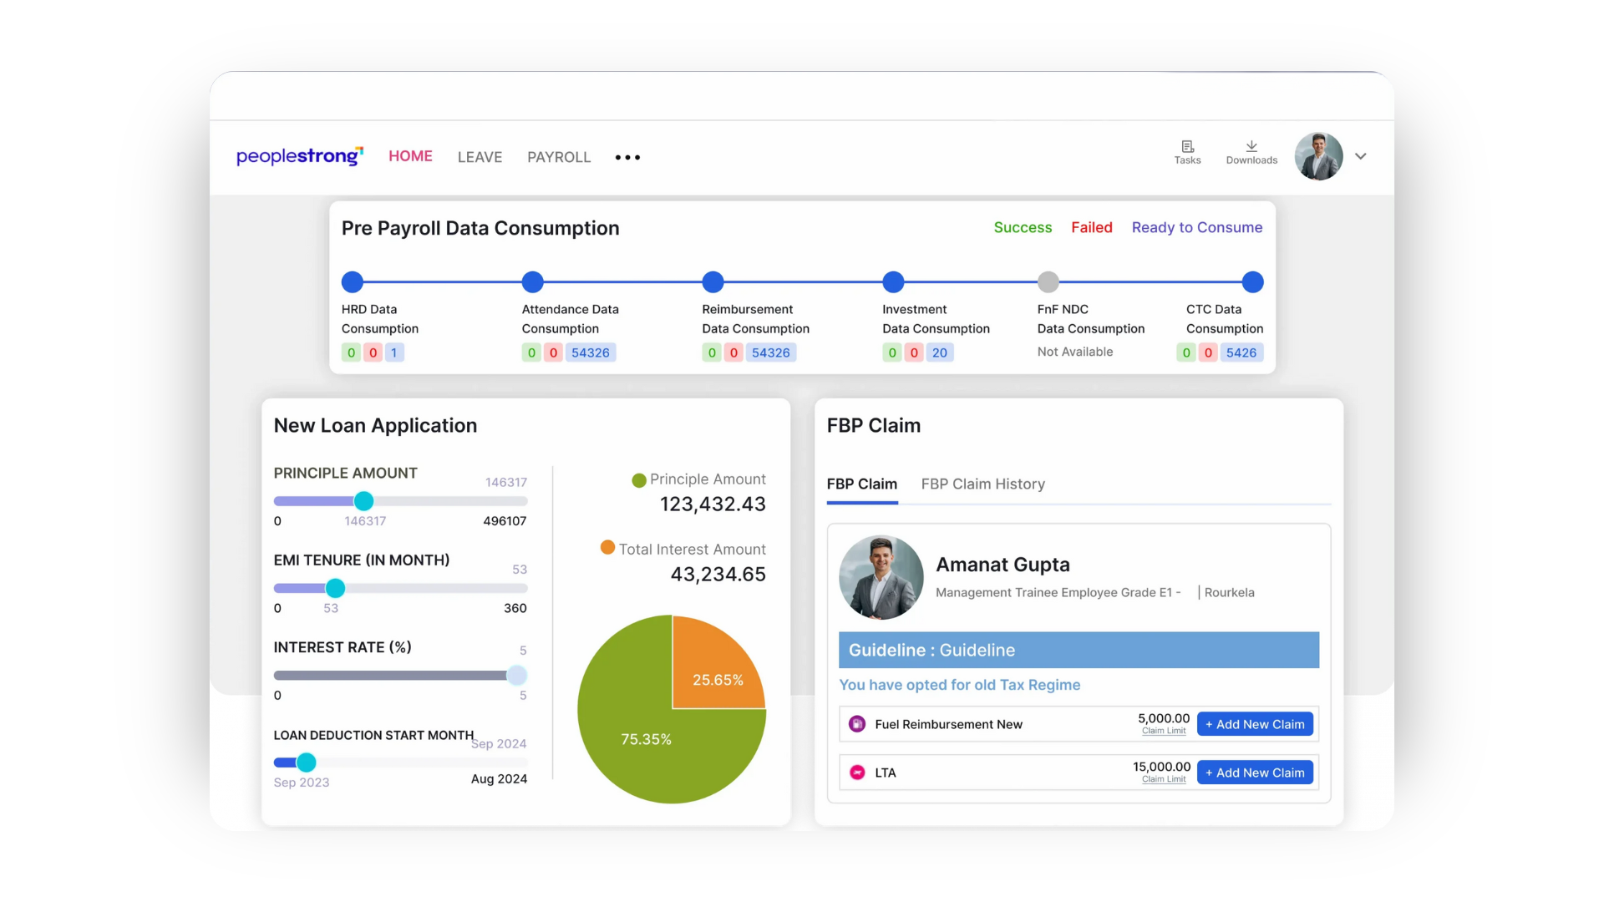
Task: Expand the profile dropdown chevron
Action: click(x=1361, y=156)
